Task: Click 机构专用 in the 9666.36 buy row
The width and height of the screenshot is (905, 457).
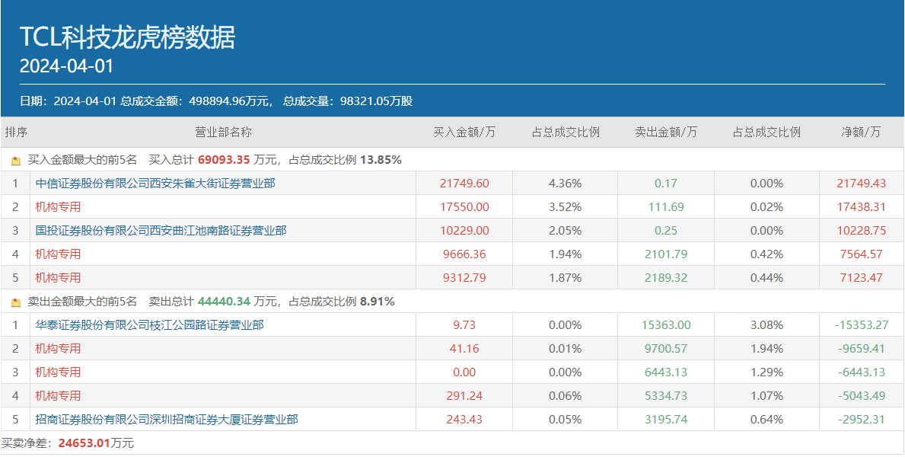Action: (x=58, y=254)
